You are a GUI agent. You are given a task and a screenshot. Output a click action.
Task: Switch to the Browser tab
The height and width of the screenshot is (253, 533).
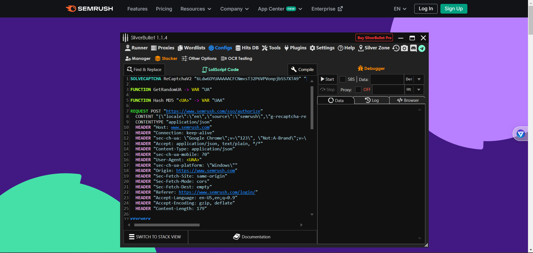[408, 100]
